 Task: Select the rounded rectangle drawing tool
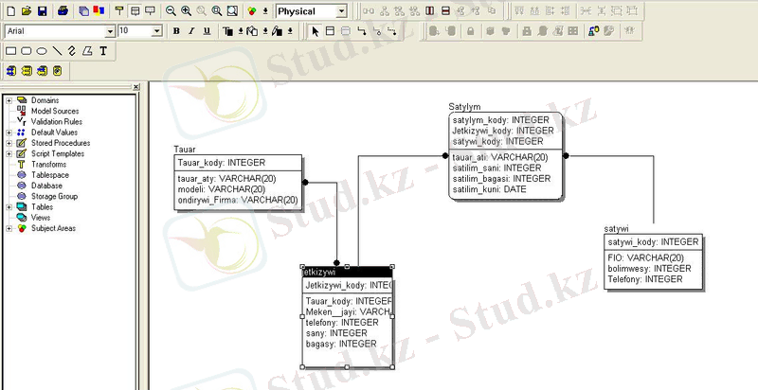tap(27, 50)
